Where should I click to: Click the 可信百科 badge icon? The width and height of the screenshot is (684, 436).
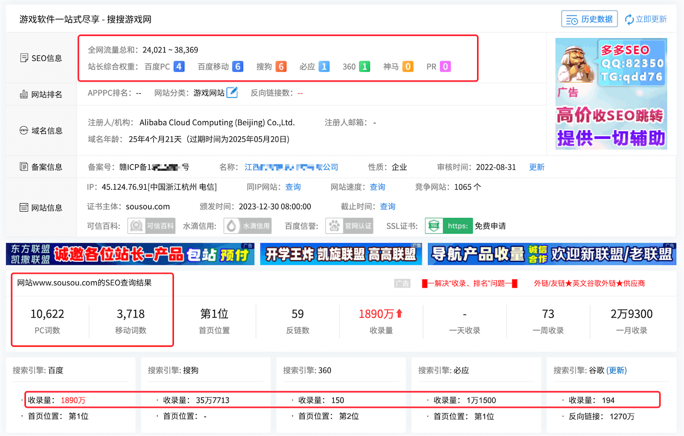[151, 226]
